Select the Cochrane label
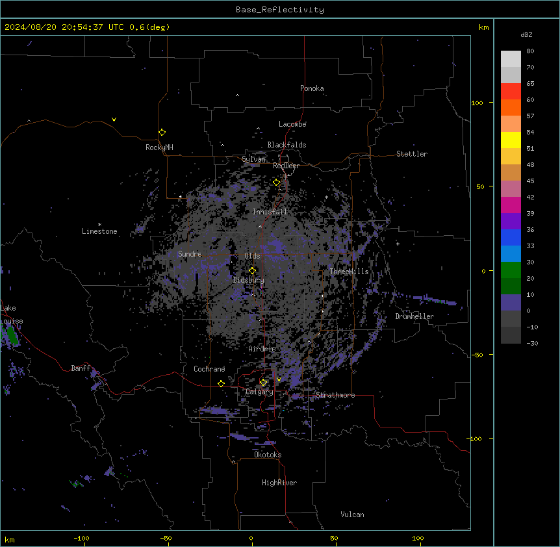 pyautogui.click(x=209, y=369)
